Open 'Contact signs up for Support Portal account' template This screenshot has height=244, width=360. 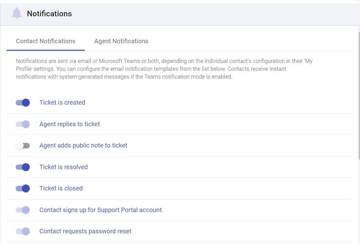click(x=101, y=210)
